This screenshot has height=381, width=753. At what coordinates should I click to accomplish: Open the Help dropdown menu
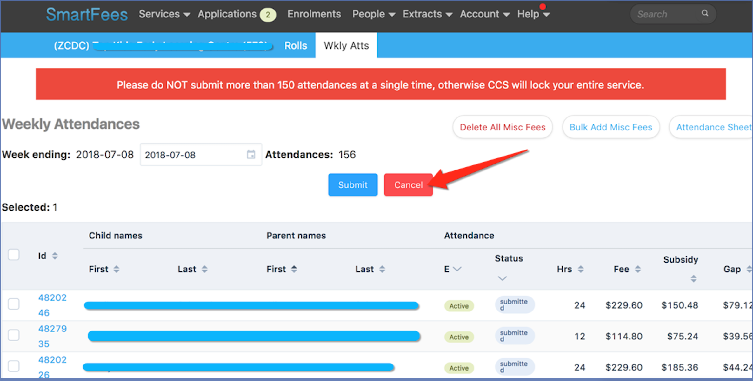point(533,14)
